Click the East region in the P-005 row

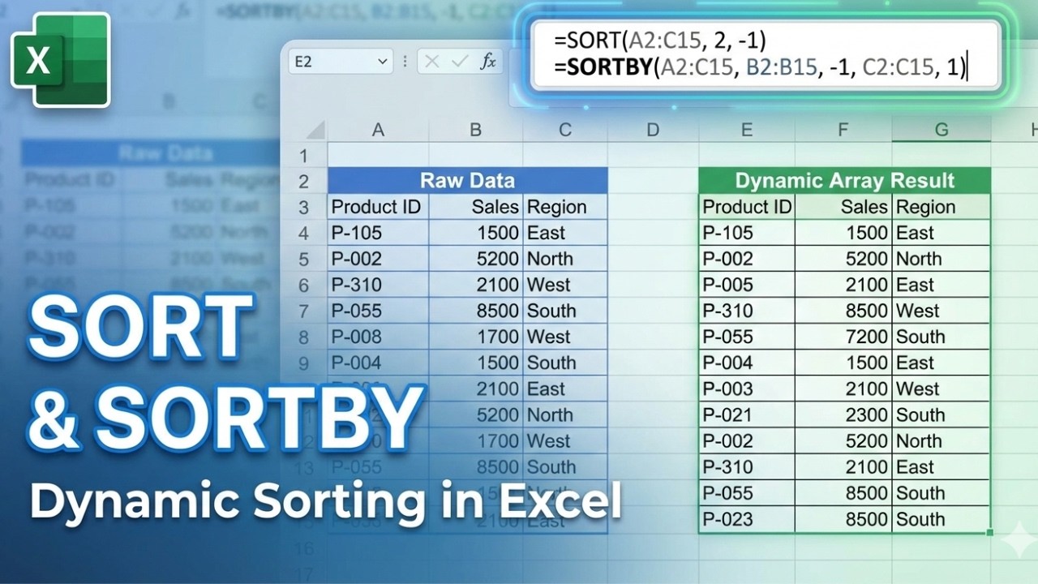click(941, 285)
